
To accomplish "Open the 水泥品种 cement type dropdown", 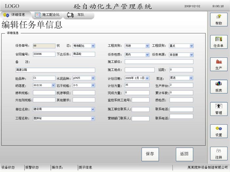I will (x=93, y=78).
